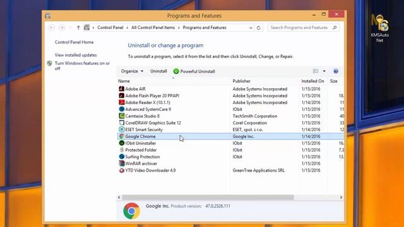
Task: Open recent locations dropdown near nav arrows
Action: [x=70, y=28]
